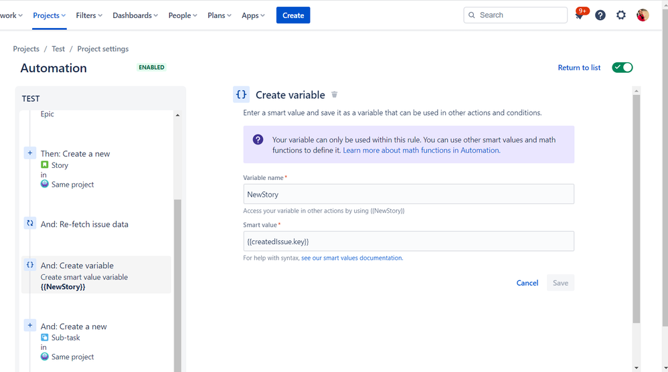Click the Cancel button

click(527, 282)
